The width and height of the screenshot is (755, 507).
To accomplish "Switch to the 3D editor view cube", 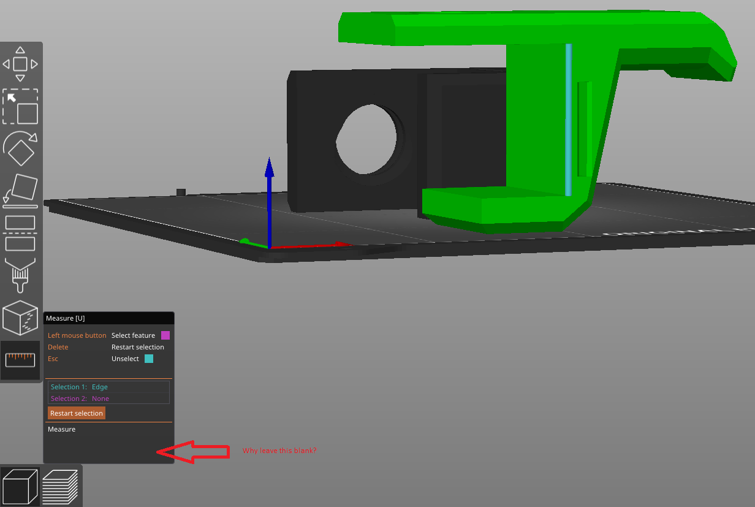I will (20, 485).
